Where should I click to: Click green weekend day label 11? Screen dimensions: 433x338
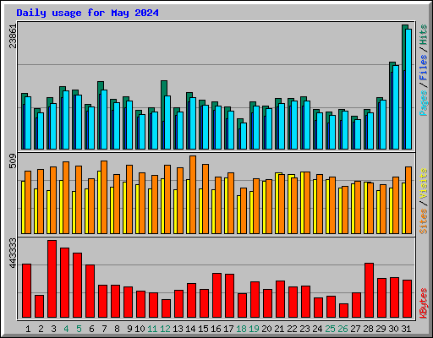click(x=152, y=329)
